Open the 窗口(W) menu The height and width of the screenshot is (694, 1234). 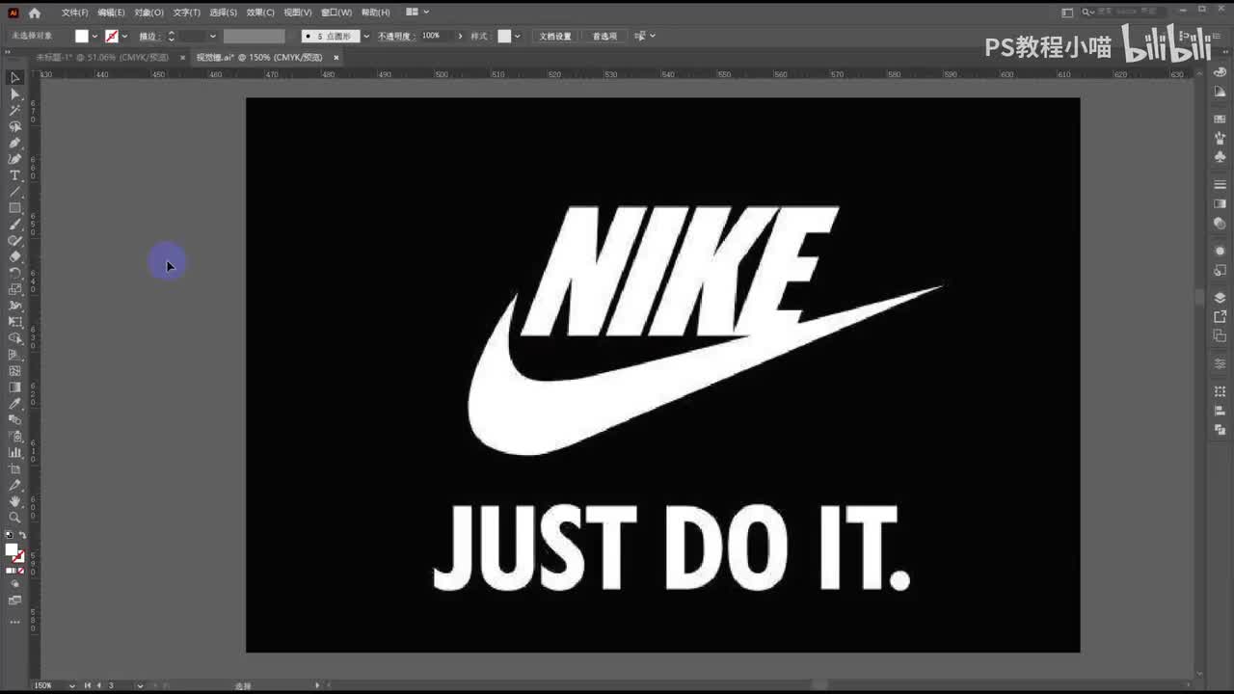tap(336, 13)
